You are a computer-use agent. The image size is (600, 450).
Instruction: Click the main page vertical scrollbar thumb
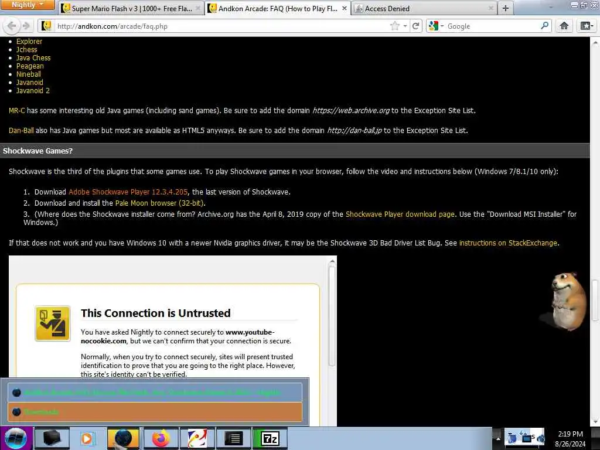tap(595, 301)
